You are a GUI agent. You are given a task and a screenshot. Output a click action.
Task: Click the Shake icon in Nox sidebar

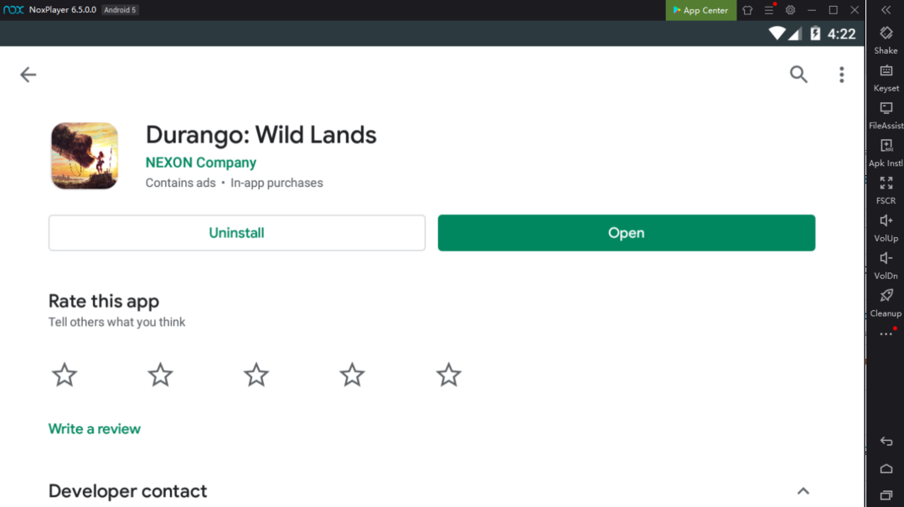(886, 34)
